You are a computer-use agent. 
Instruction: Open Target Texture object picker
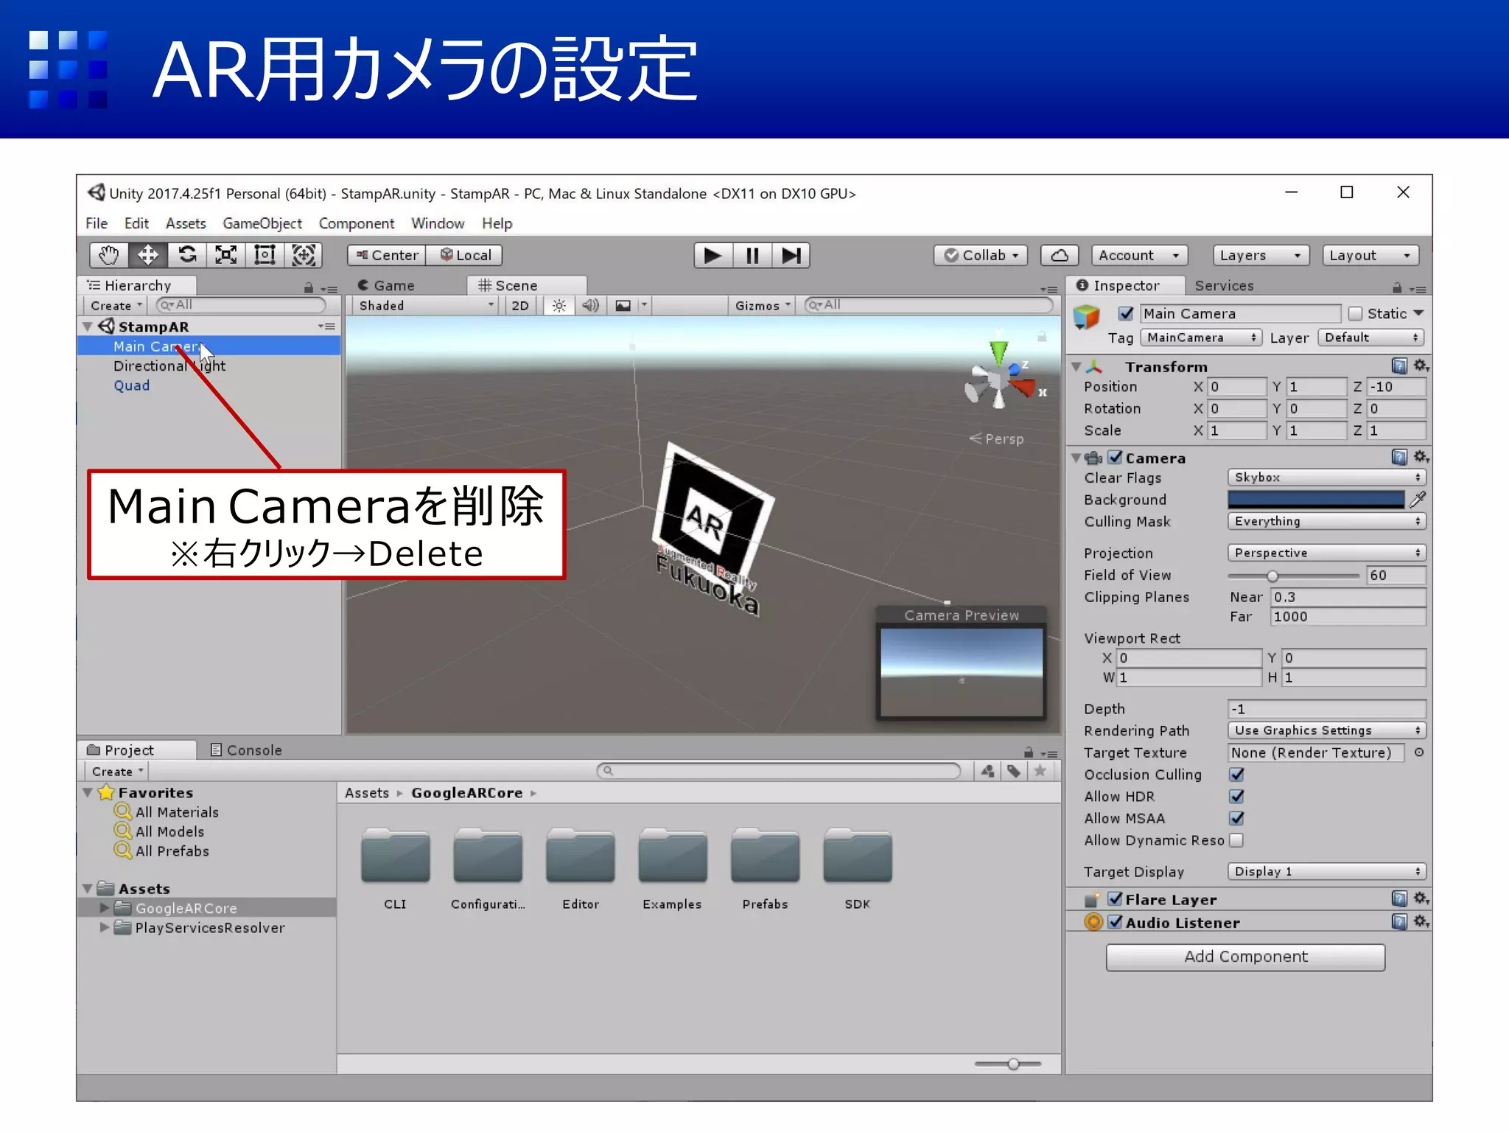pos(1419,752)
